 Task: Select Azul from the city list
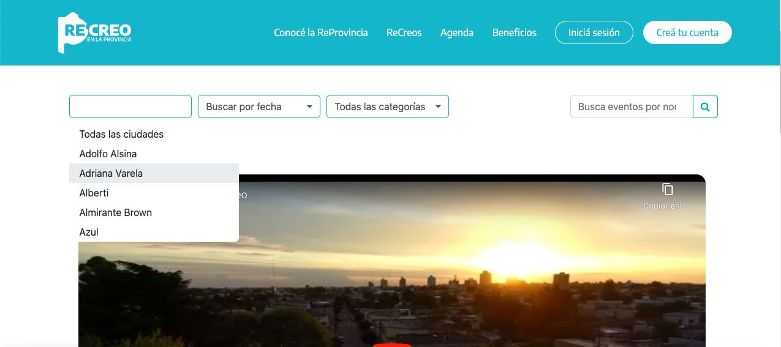pyautogui.click(x=89, y=232)
